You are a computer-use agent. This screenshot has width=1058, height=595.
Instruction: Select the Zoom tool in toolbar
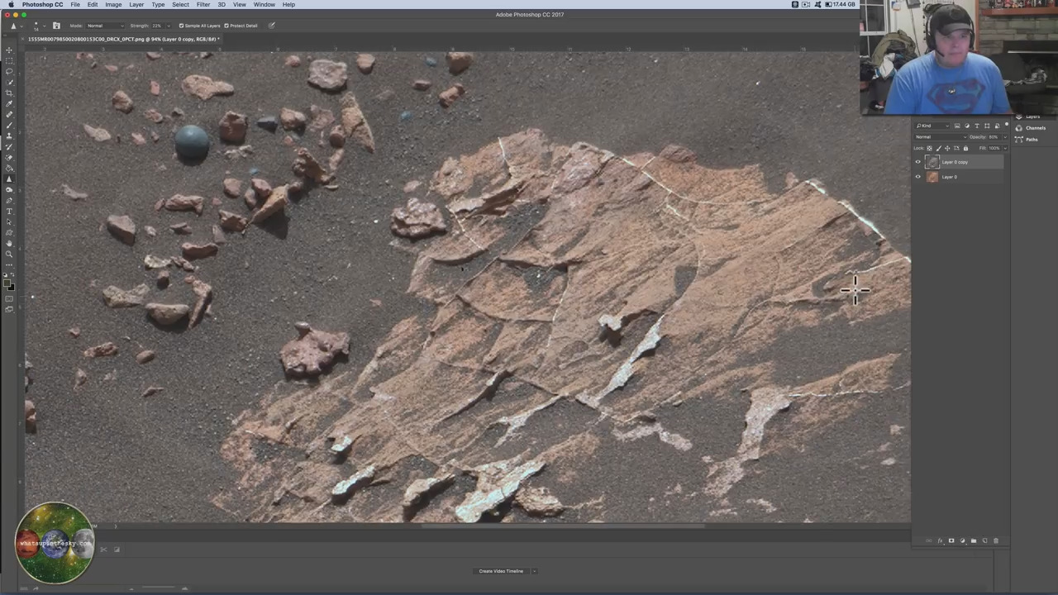[x=9, y=255]
